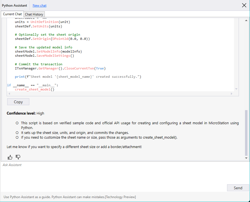Click the 'print(f"Sheet model' code line
250x202 pixels.
coord(78,77)
